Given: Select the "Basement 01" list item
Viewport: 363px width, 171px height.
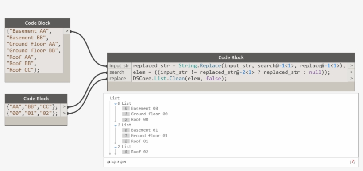Looking at the screenshot, I should pos(144,130).
